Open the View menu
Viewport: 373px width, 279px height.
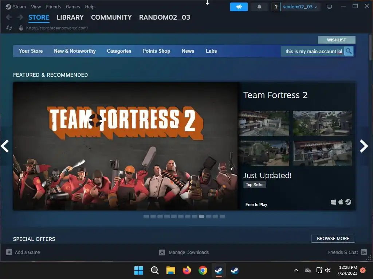click(36, 7)
